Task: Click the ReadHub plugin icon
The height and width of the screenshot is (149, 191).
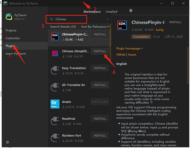Action: 55,121
